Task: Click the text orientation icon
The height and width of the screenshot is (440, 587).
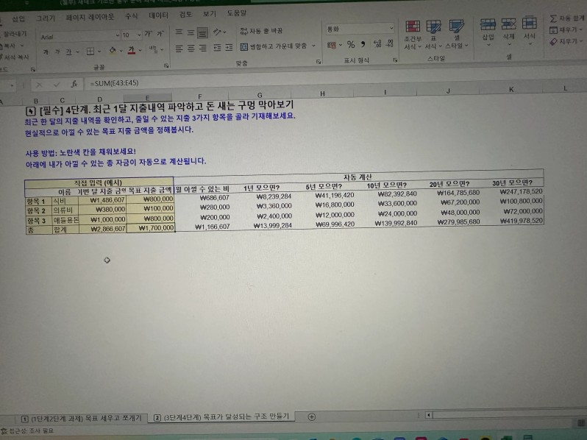Action: 217,32
